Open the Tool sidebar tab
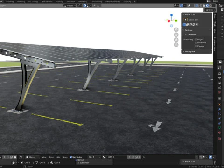Screen dimensions: 224x168 coord(215,24)
